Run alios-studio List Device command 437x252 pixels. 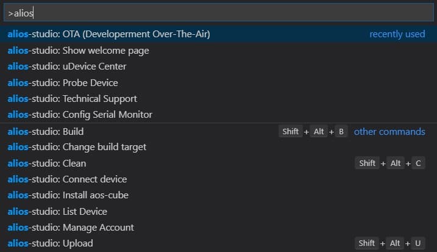click(x=57, y=211)
